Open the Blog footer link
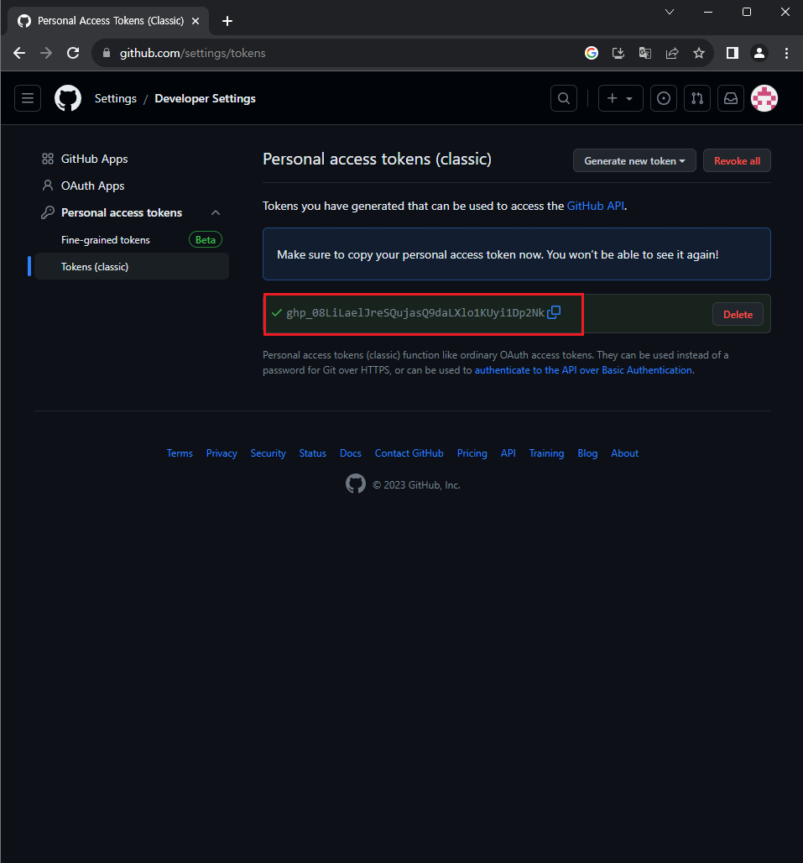Screen dimensions: 803x863 point(587,453)
